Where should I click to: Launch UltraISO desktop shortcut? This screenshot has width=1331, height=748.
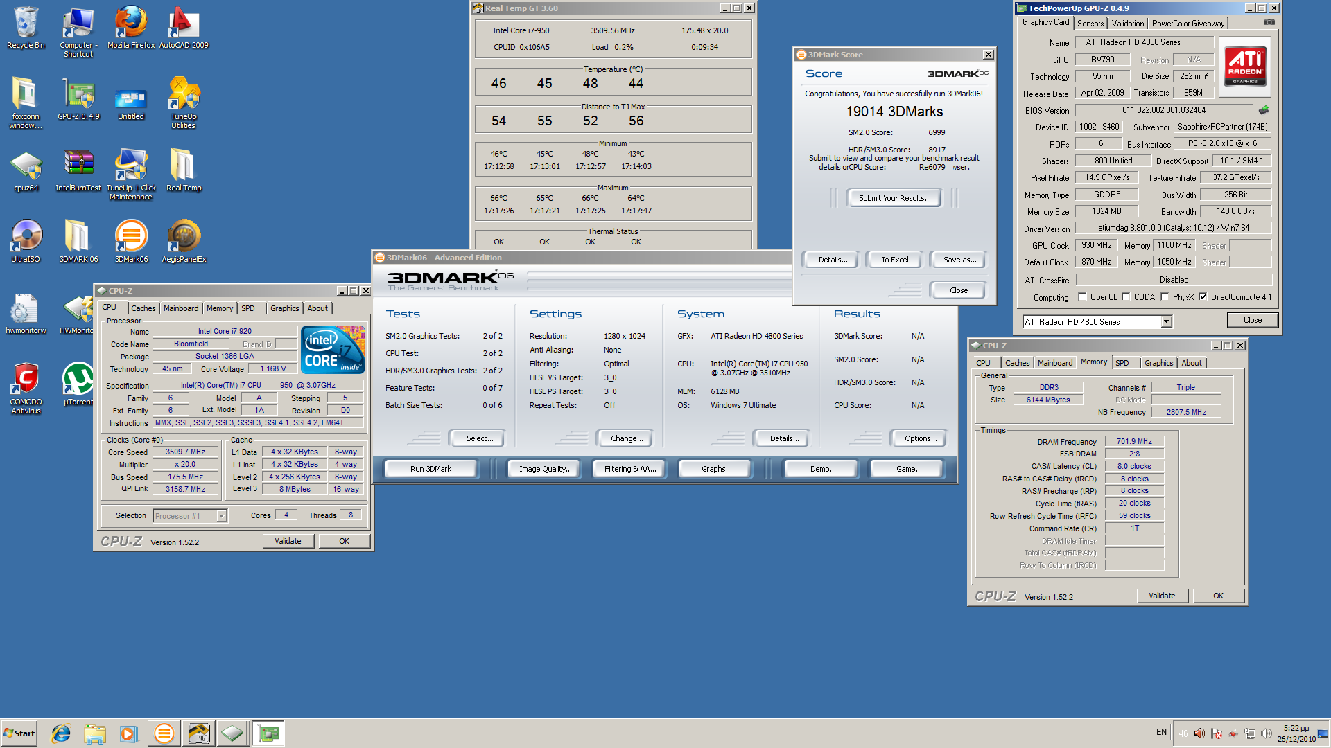(26, 242)
